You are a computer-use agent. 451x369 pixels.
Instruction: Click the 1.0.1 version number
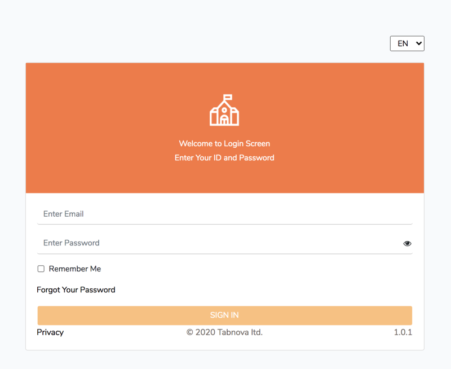pos(403,332)
